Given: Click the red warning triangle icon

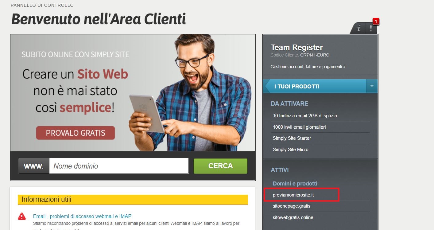Looking at the screenshot, I should coord(22,216).
